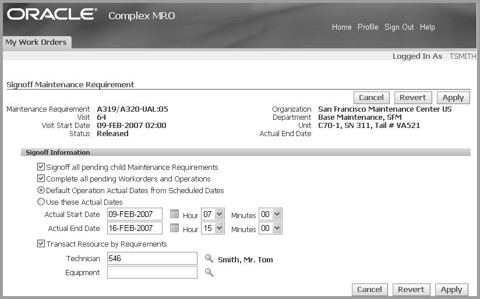Click maintenance requirement value A319/A320-UAL:05

pos(133,109)
